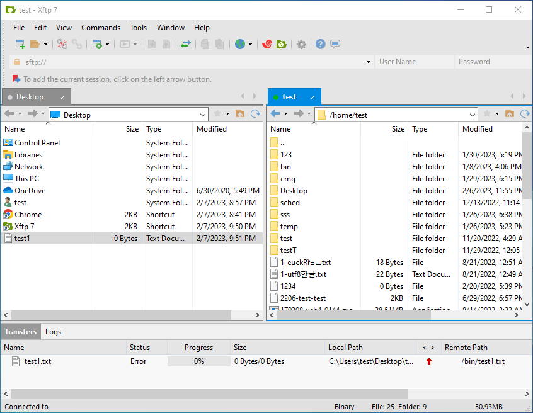Screen dimensions: 533x413
Task: Refresh the local Desktop pane
Action: [x=255, y=113]
